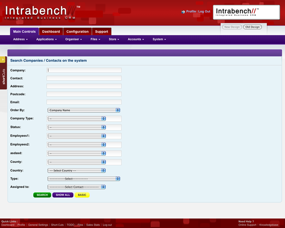Viewport: 285px width, 228px height.
Task: Focus the Address input field
Action: click(x=84, y=86)
